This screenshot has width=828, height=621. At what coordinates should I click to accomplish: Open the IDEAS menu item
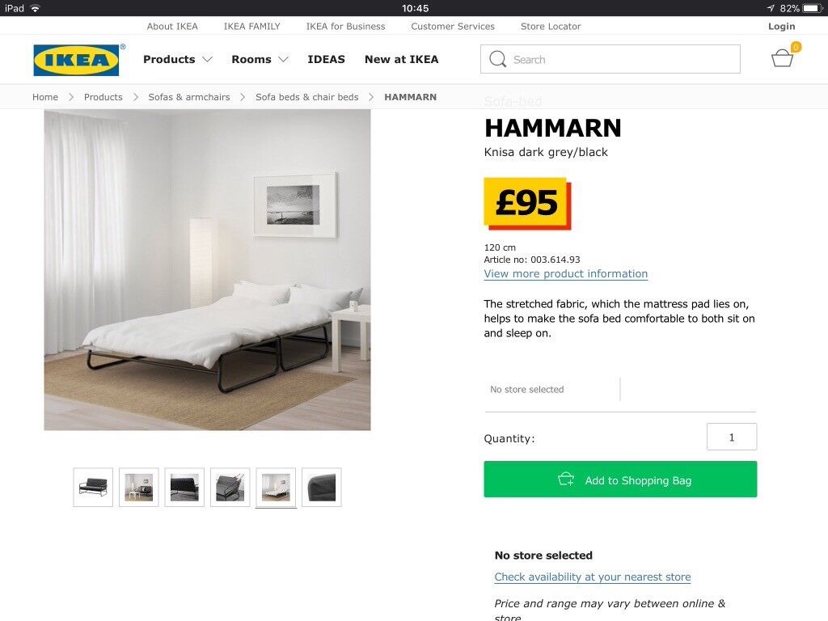point(327,59)
